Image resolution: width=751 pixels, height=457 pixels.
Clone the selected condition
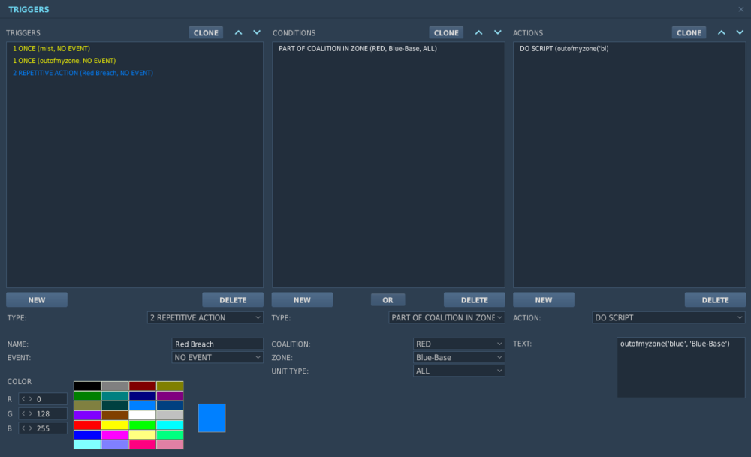point(446,32)
